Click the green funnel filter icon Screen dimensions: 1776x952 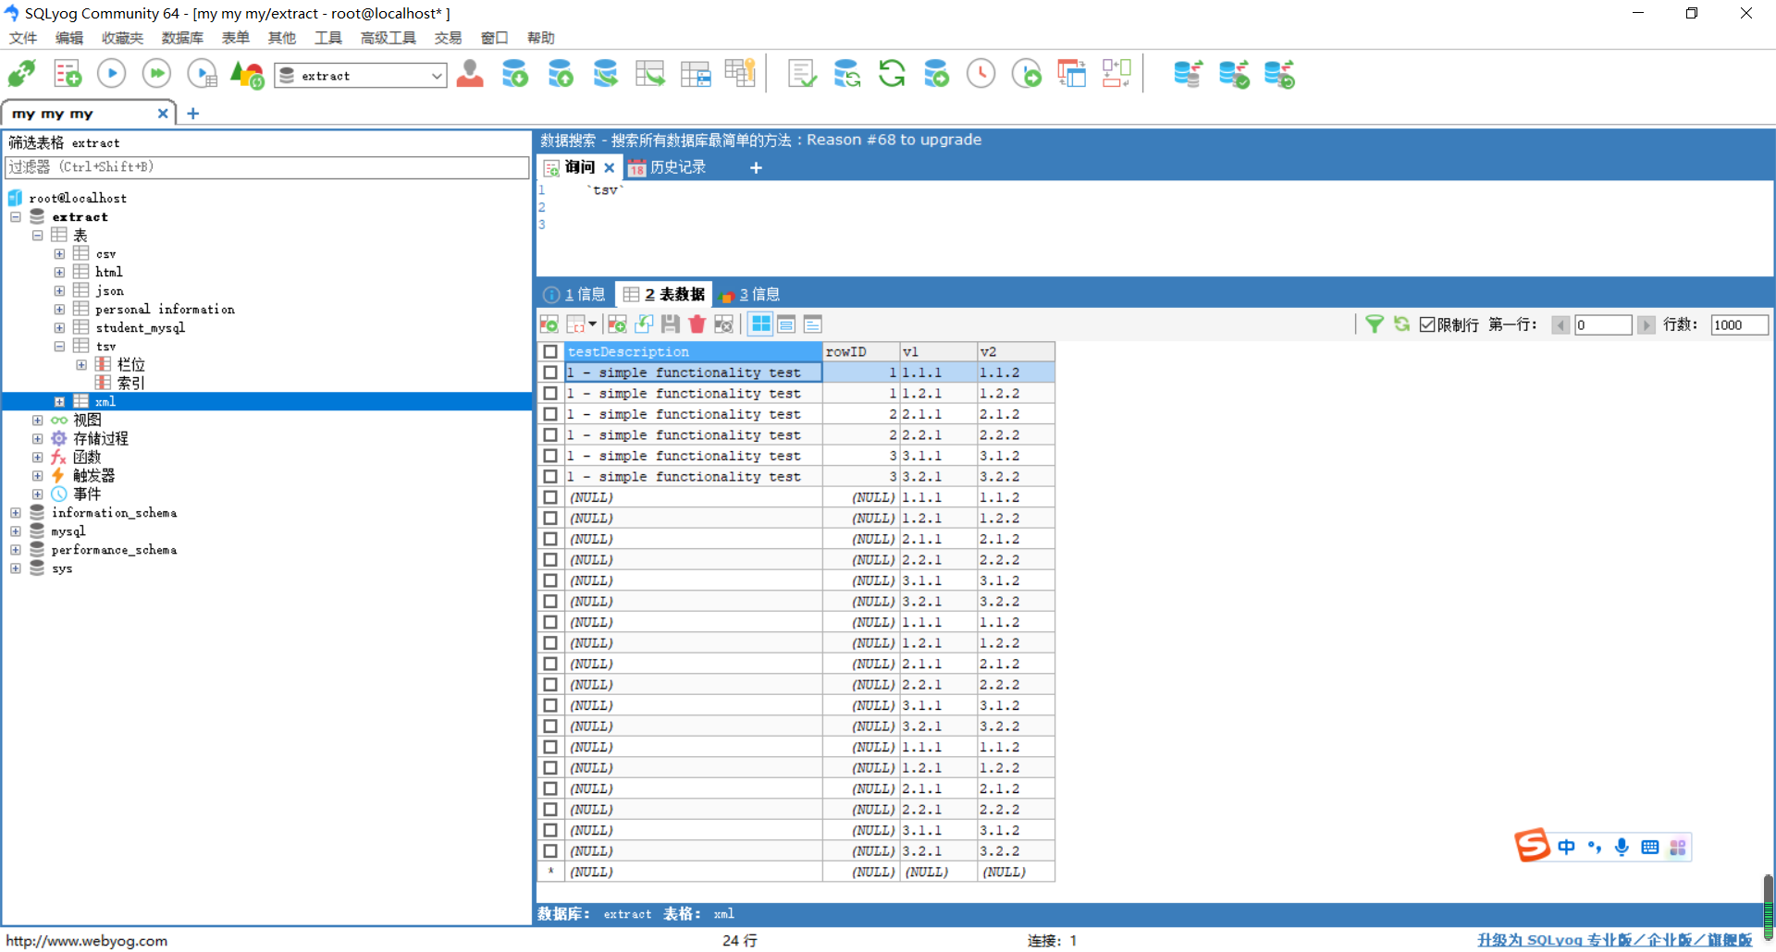point(1375,323)
